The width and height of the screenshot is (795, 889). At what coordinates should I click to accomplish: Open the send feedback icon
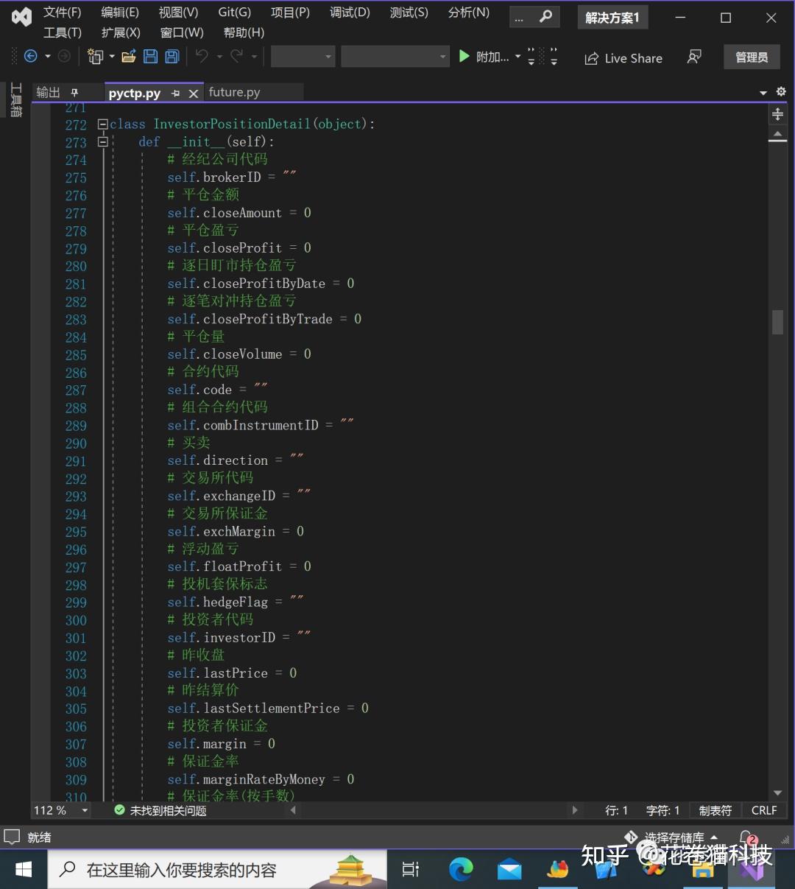[x=693, y=56]
